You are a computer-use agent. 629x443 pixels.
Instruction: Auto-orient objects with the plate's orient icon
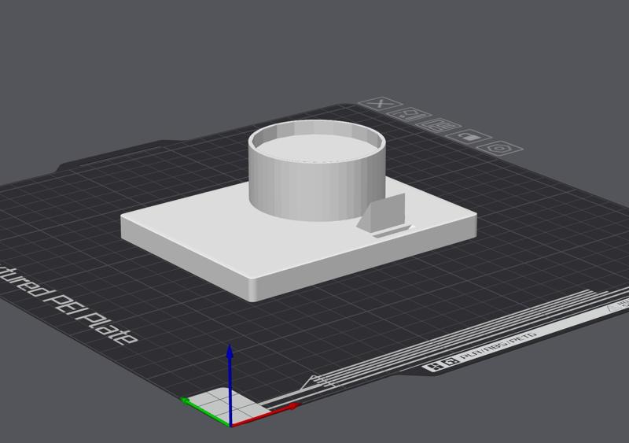pyautogui.click(x=409, y=115)
